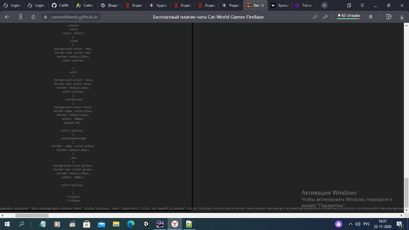Image resolution: width=409 pixels, height=230 pixels.
Task: Switch to the GitHub 'CatWo' tab
Action: (61, 5)
